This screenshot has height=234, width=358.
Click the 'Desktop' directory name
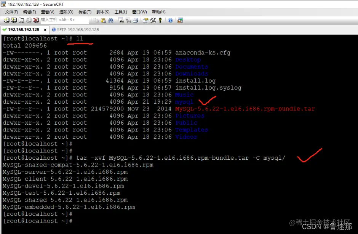pyautogui.click(x=188, y=59)
